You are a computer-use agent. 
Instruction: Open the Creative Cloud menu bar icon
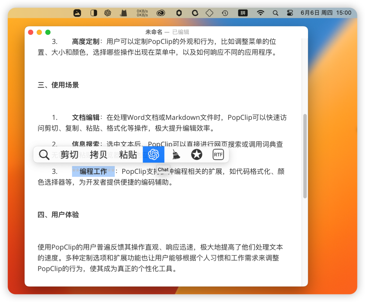(x=161, y=13)
